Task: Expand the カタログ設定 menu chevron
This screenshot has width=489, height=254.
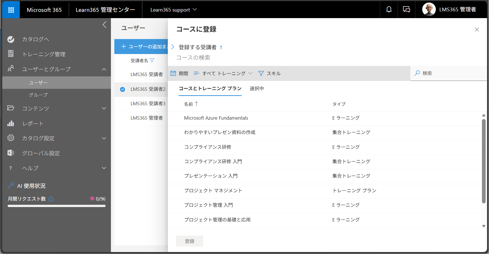Action: pyautogui.click(x=104, y=138)
